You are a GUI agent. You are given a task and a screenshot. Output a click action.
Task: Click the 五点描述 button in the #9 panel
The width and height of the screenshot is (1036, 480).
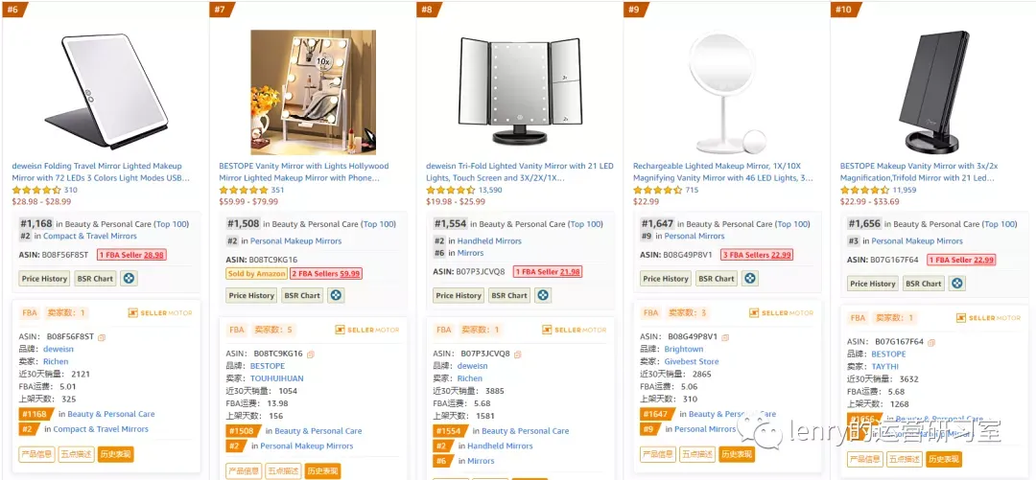tap(697, 454)
